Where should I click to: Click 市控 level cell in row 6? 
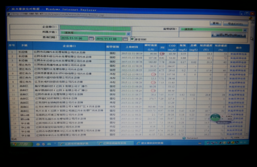pos(113,74)
